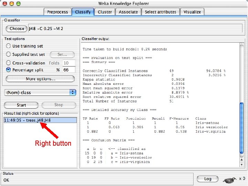Click the Weka bird icon in the status area

[x=230, y=180]
